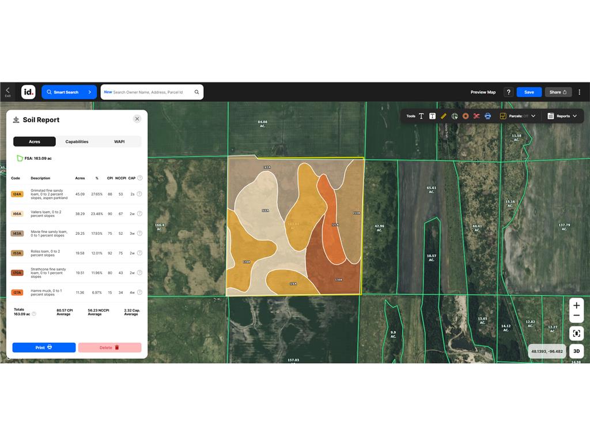Viewport: 590px width, 443px height.
Task: Select the I53A code swatch
Action: point(17,253)
